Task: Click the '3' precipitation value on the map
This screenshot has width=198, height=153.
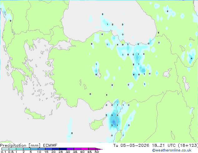Action: click(112, 115)
